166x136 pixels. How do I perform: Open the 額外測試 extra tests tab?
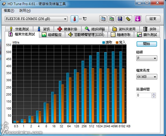(x=147, y=35)
